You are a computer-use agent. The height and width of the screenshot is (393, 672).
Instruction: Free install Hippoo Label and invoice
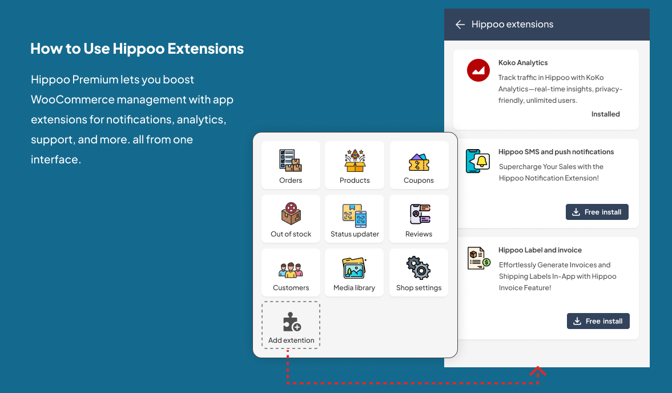point(598,321)
